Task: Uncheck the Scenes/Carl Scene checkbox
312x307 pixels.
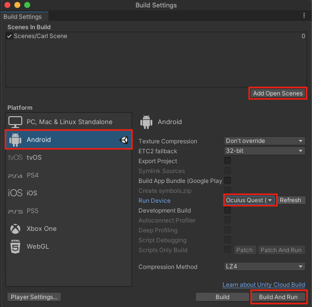Action: tap(9, 36)
